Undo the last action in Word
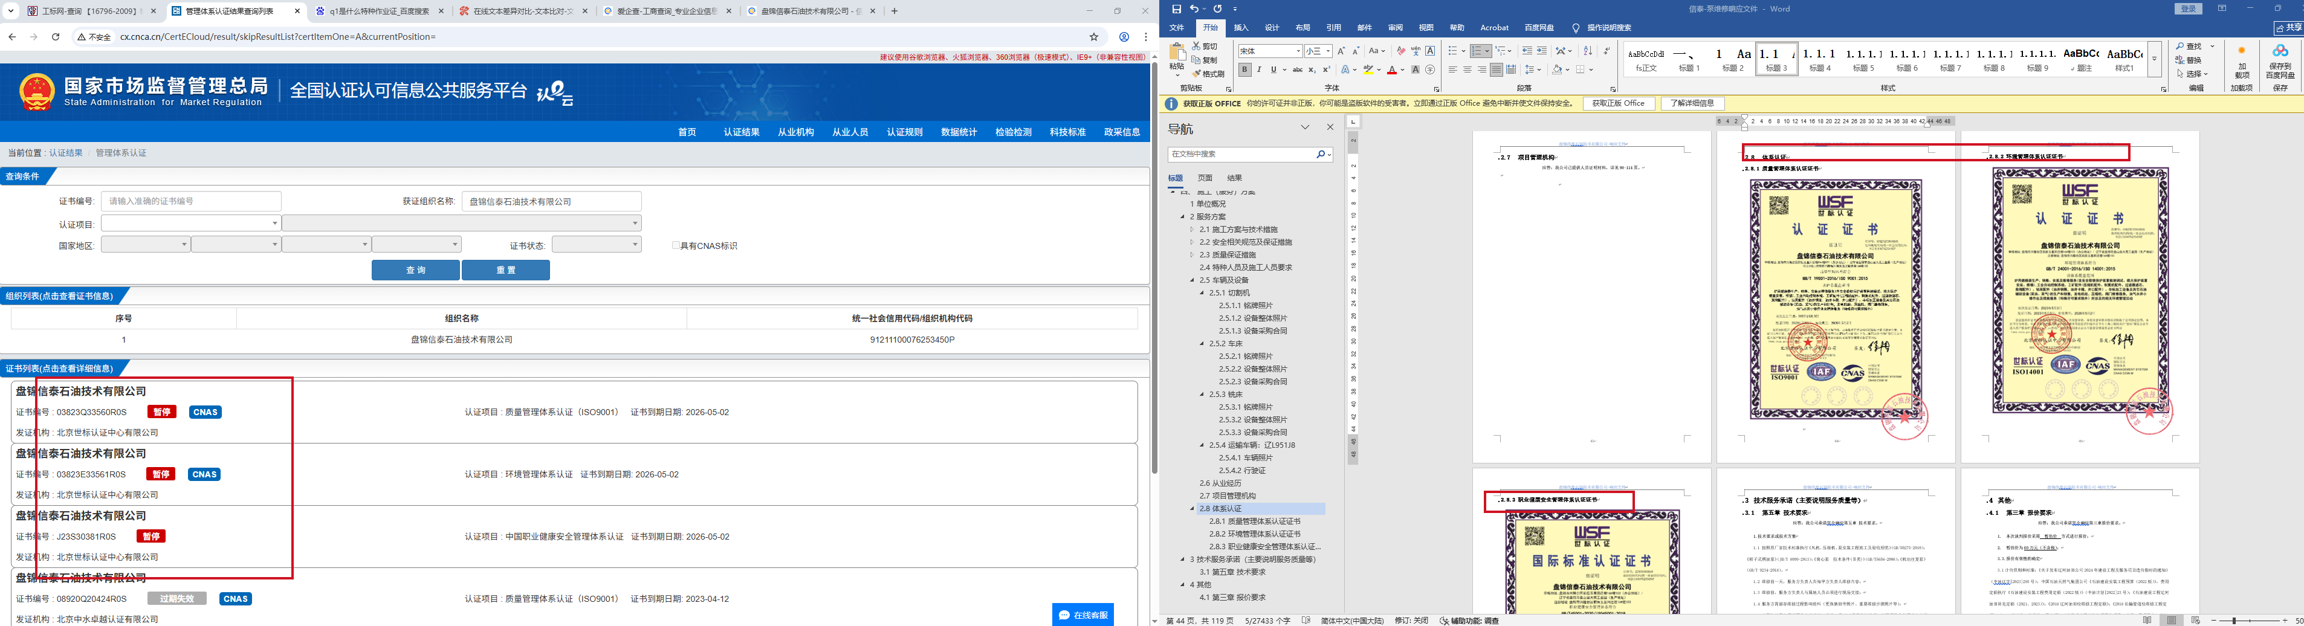Viewport: 2304px width, 626px height. point(1194,9)
